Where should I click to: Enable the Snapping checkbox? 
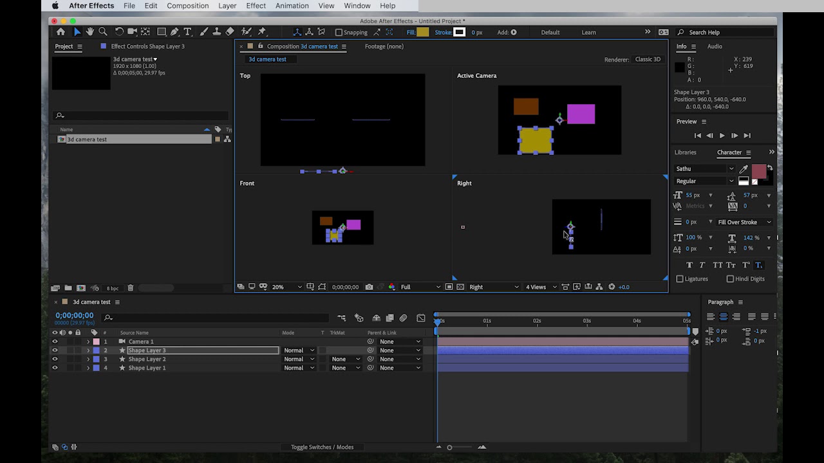pos(339,32)
